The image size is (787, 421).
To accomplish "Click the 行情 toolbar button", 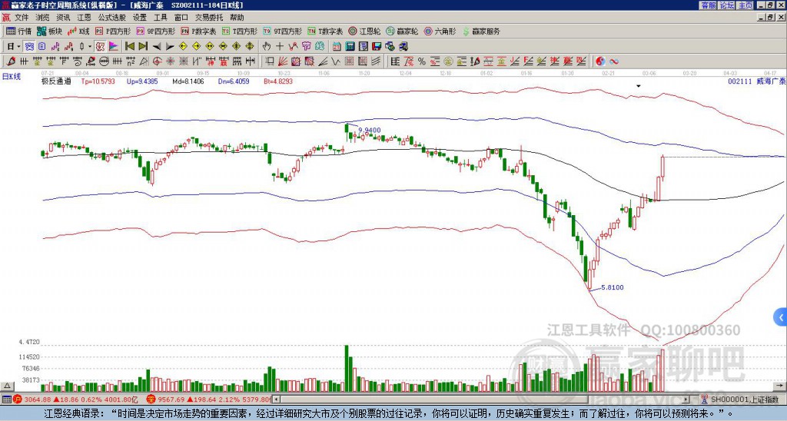I will pyautogui.click(x=19, y=31).
